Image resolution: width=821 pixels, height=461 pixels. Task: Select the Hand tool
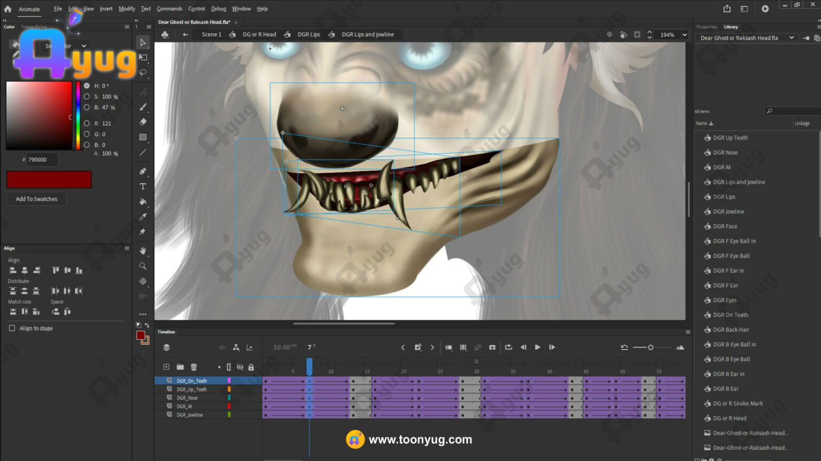(x=143, y=251)
